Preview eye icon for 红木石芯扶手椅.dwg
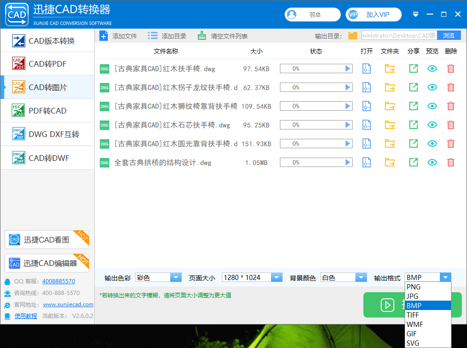 coord(432,125)
